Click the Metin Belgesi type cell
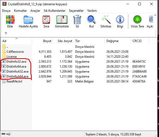Viewport: 159px width, 137px height. [x=84, y=81]
